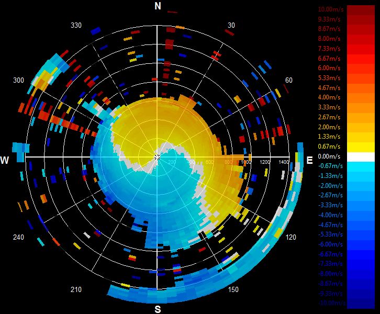Pick the cyan band beside the -0.67m/s label
This screenshot has height=314, width=380.
point(361,167)
